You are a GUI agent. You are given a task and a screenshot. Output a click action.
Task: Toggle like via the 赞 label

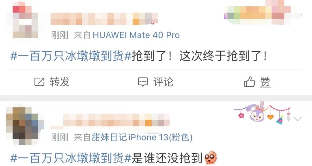point(265,82)
